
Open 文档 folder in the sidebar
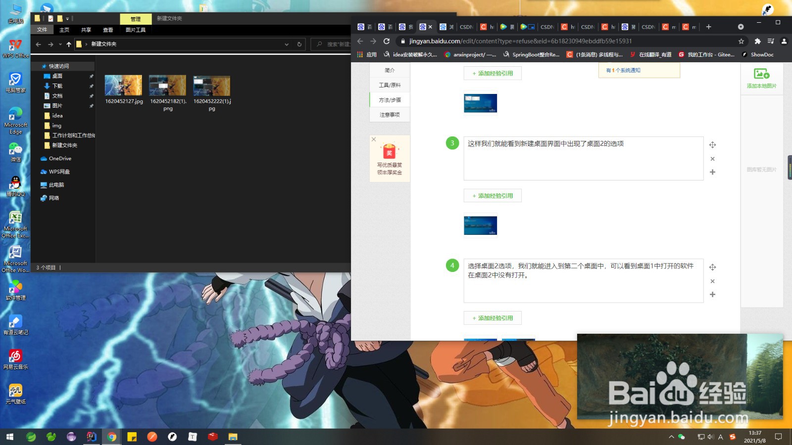tap(57, 96)
